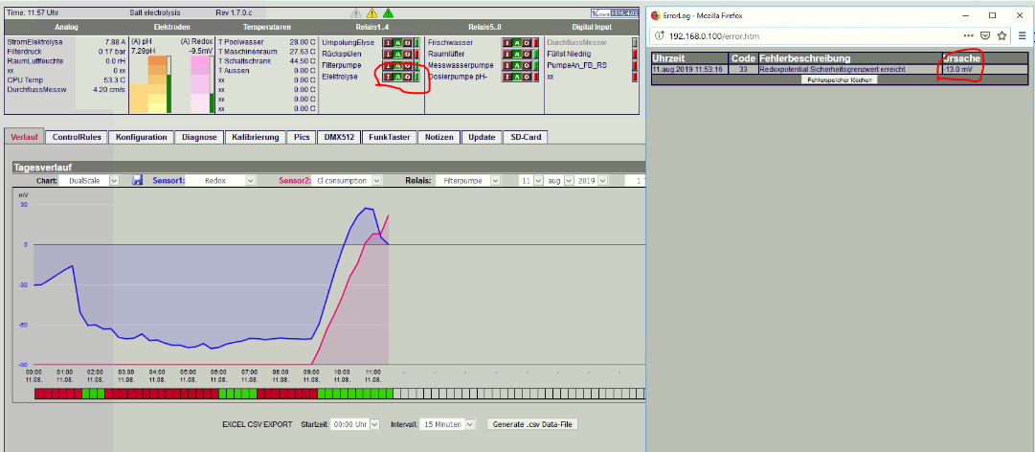Set Rückspülen relay to I (on)
The width and height of the screenshot is (1035, 452).
(x=388, y=55)
